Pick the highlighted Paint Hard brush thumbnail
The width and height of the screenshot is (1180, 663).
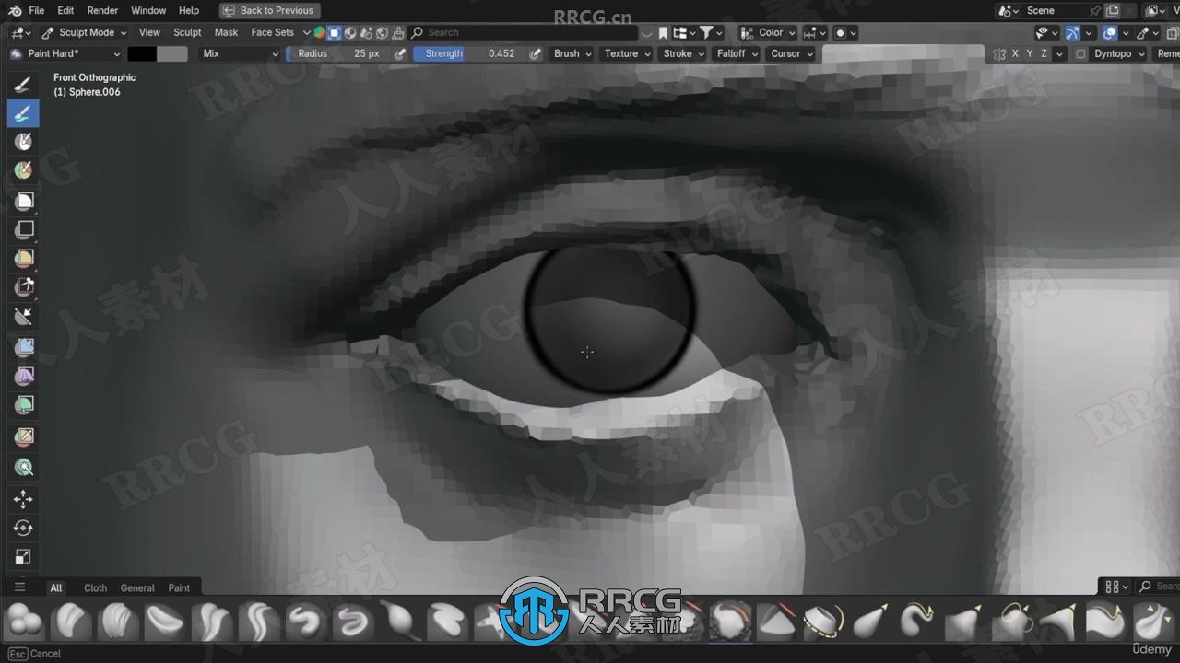[731, 621]
